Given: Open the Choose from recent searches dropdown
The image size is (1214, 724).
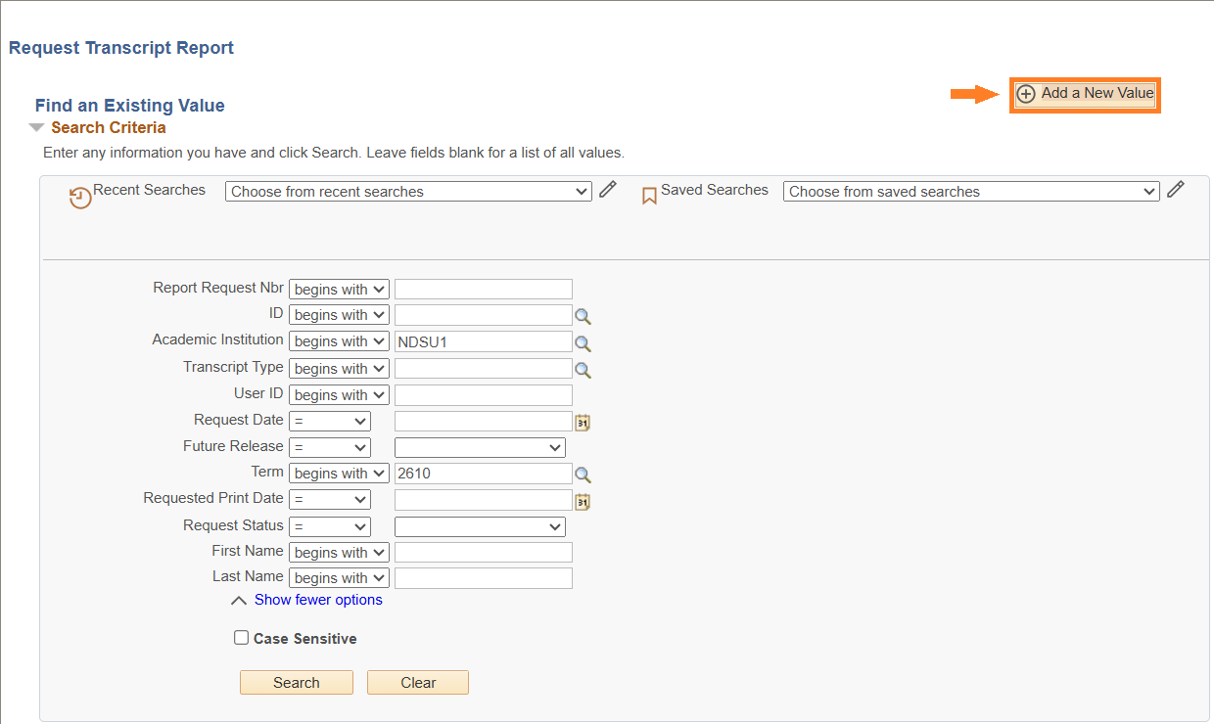Looking at the screenshot, I should pos(407,191).
